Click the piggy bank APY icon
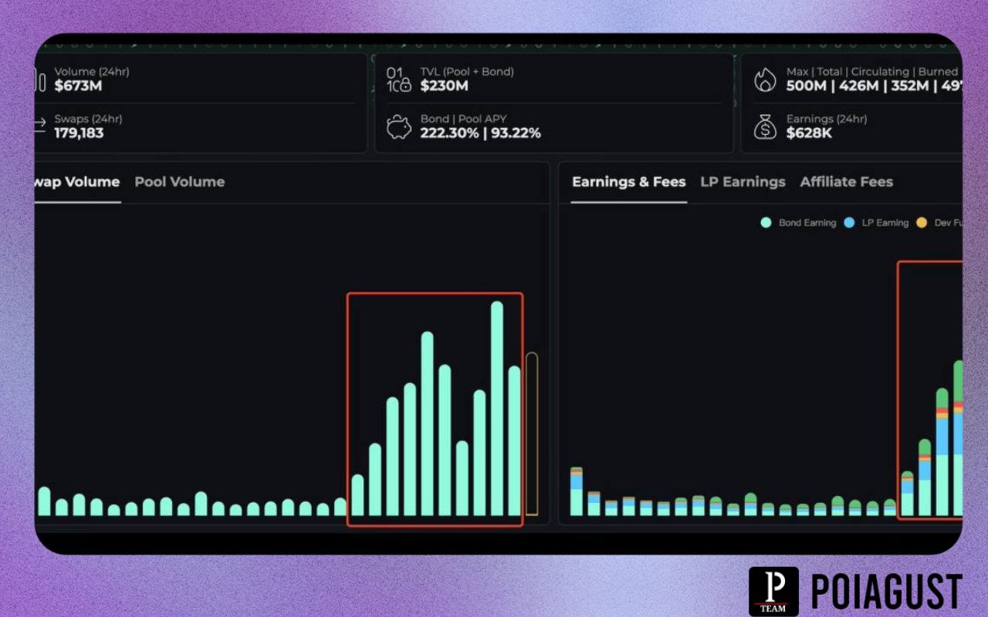The height and width of the screenshot is (617, 988). click(x=399, y=126)
